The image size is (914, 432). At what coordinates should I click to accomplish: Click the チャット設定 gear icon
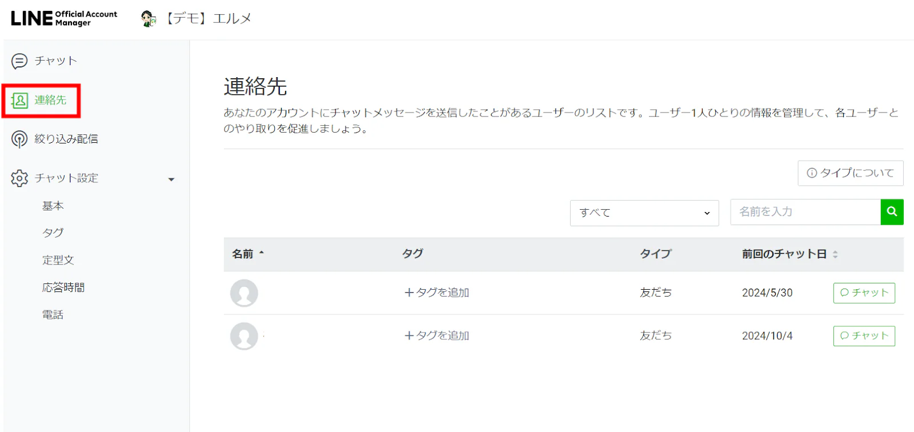[19, 178]
